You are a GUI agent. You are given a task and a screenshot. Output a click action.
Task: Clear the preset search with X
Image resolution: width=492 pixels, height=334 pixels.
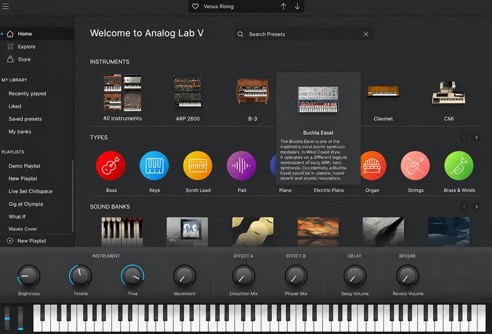pos(366,34)
